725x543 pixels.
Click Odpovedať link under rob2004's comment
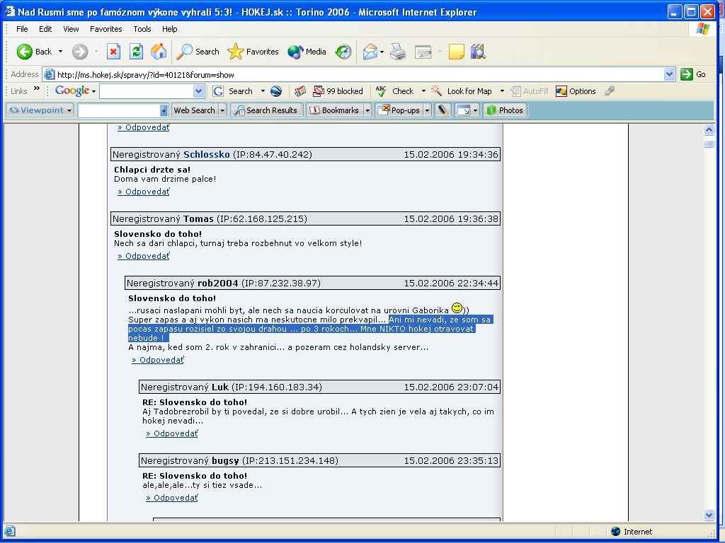[157, 360]
